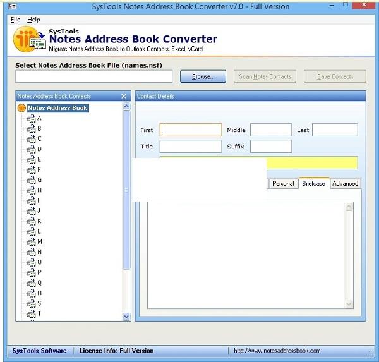The width and height of the screenshot is (379, 362).
Task: Open the File menu
Action: pos(15,20)
